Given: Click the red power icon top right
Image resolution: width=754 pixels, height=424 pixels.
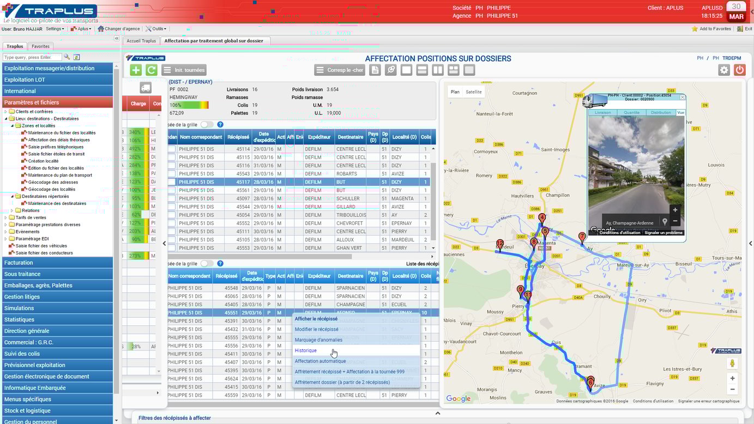Looking at the screenshot, I should pyautogui.click(x=740, y=70).
